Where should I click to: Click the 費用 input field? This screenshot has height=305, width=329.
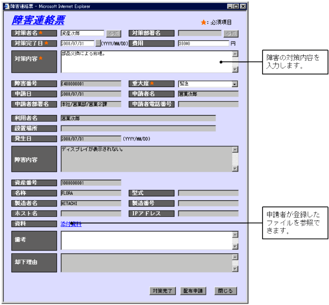coord(203,44)
